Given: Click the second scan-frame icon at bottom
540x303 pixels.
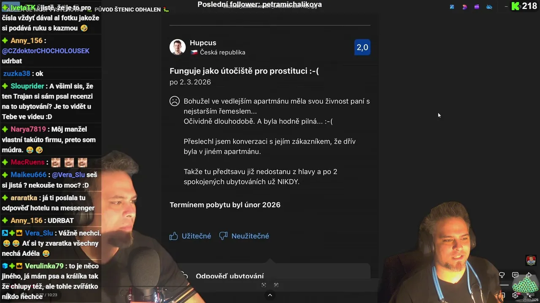Looking at the screenshot, I should [276, 285].
